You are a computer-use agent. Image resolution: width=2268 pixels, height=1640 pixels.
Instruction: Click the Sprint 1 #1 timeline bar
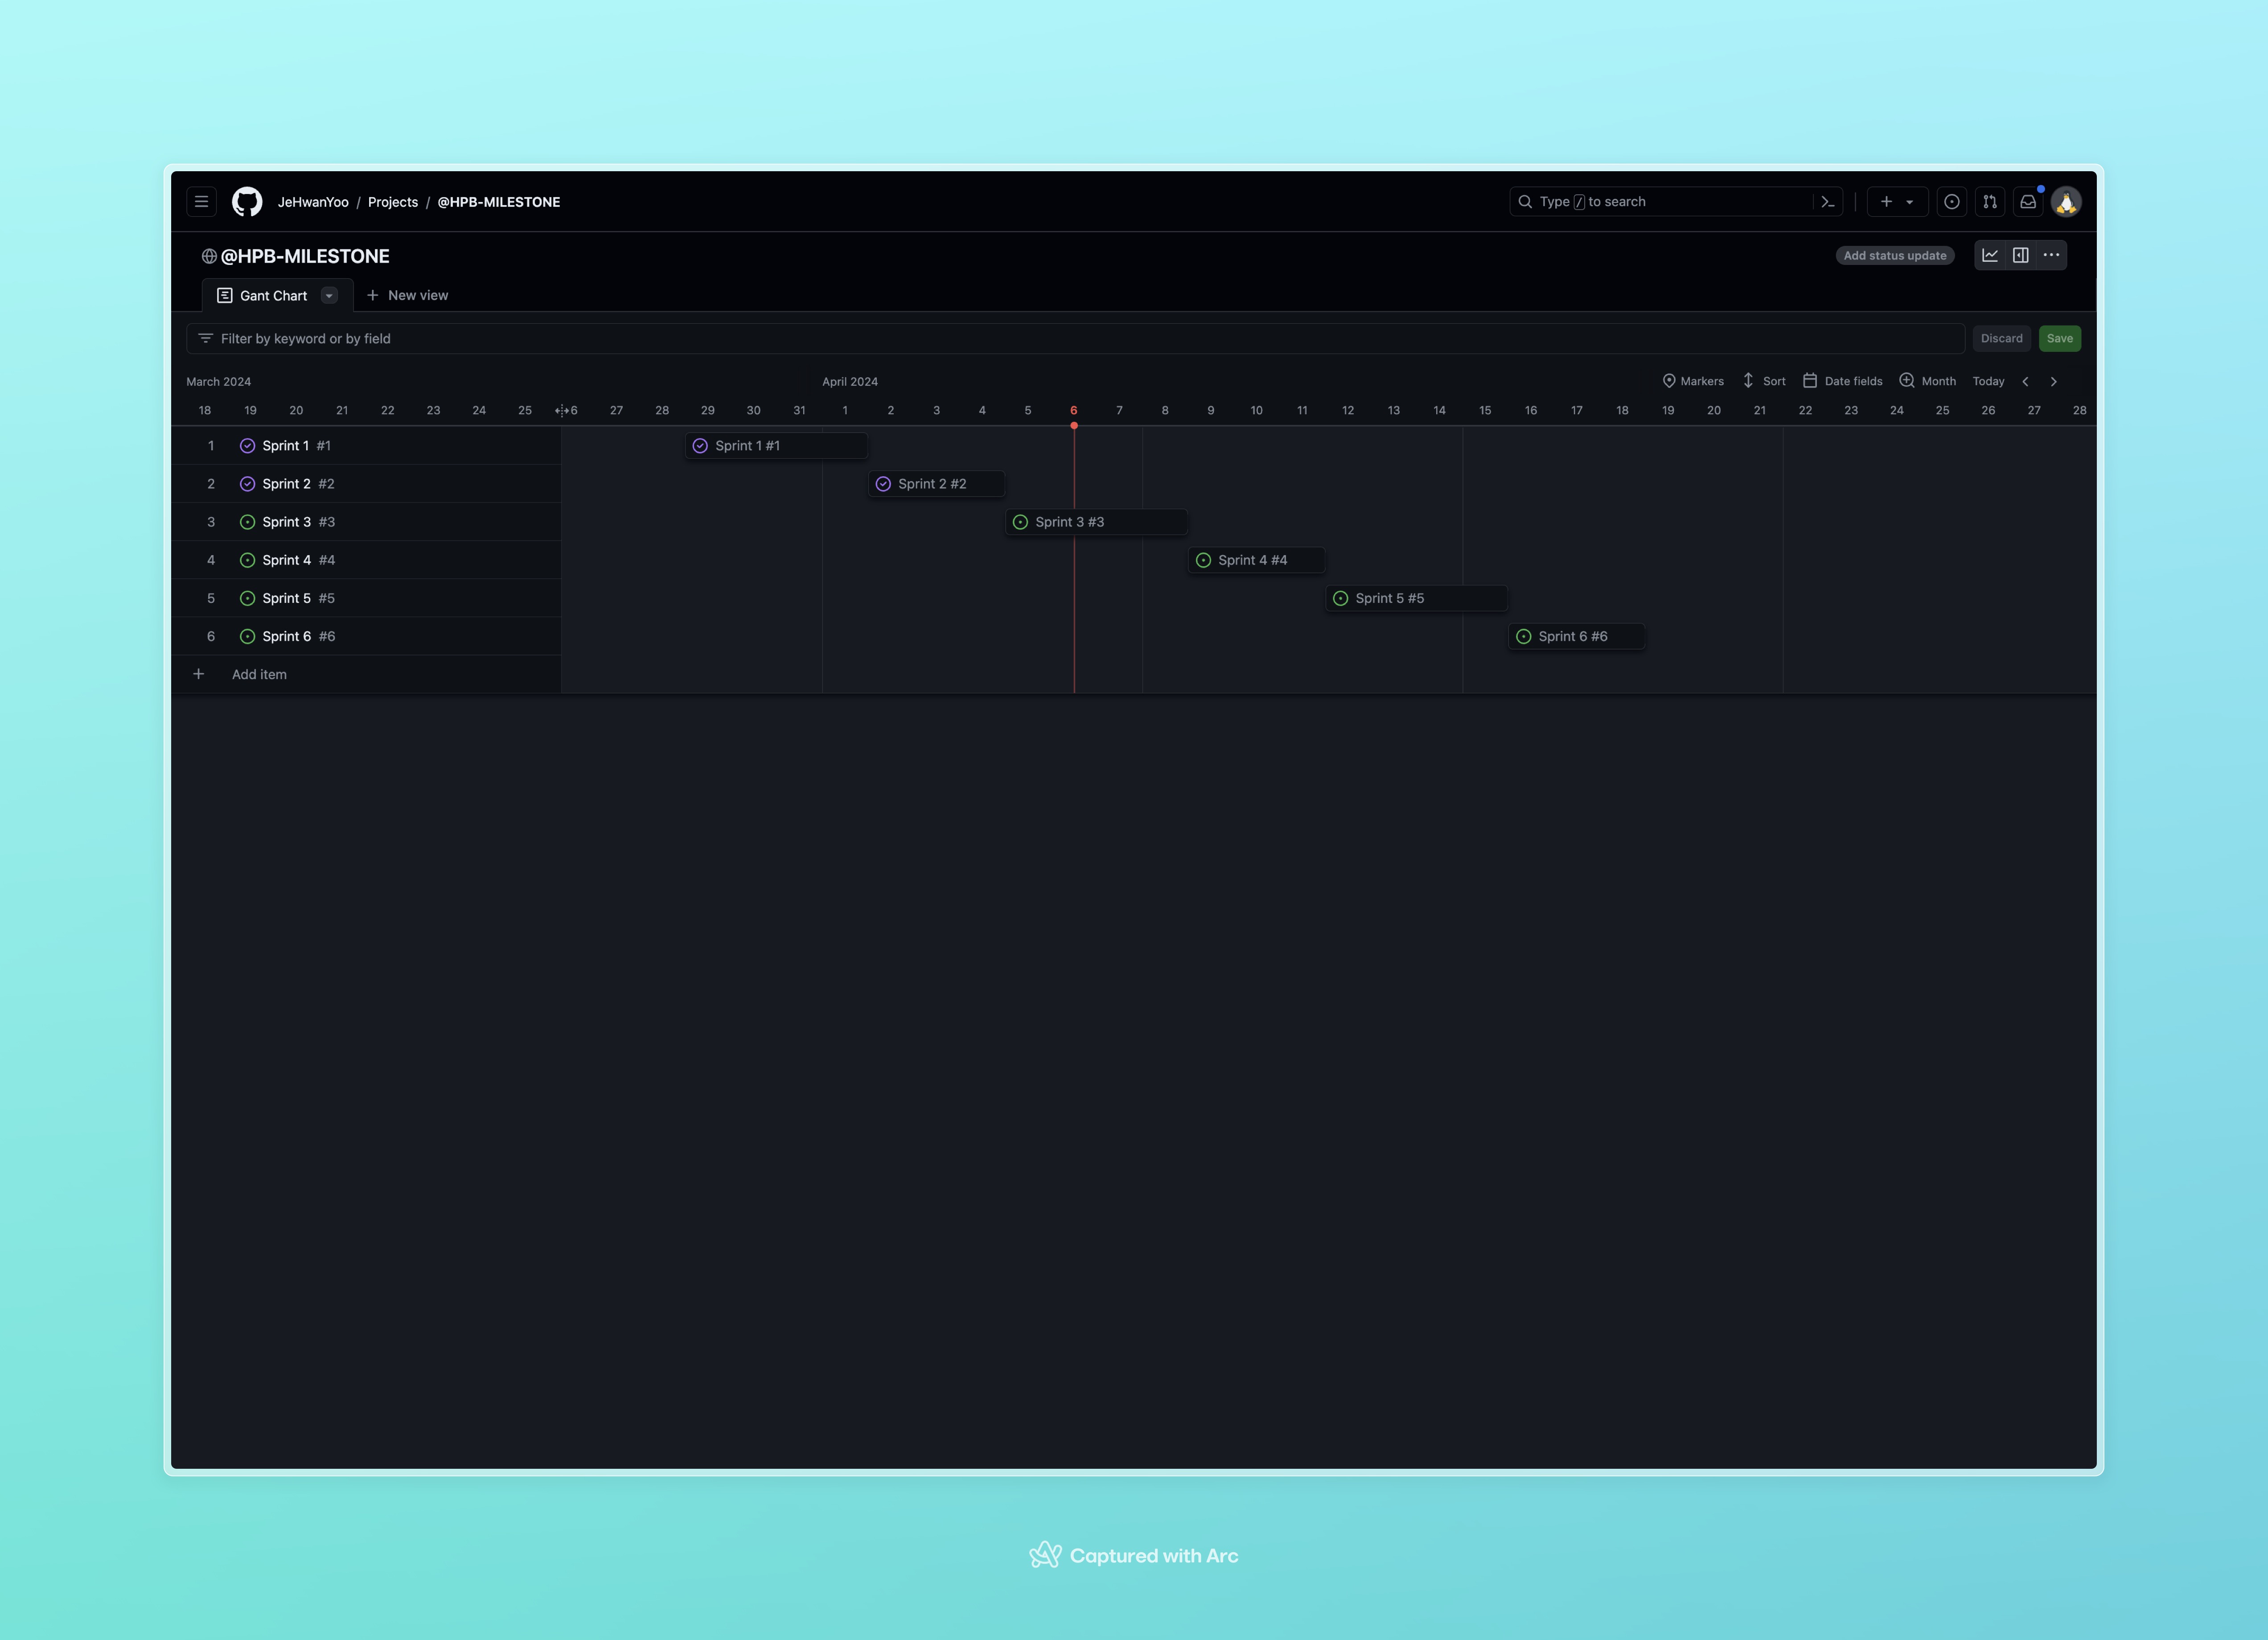coord(776,445)
